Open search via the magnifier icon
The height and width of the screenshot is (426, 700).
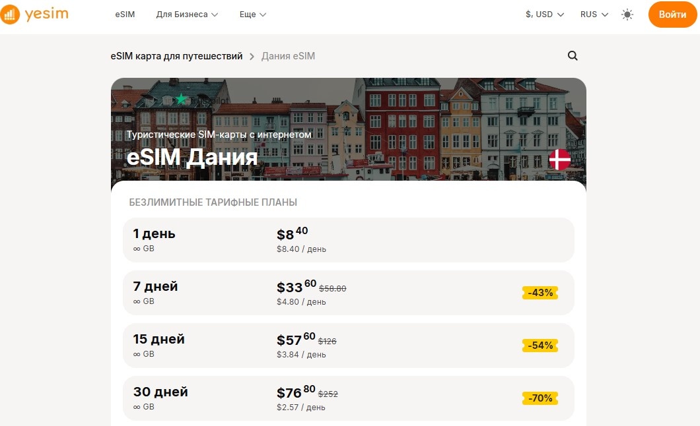pyautogui.click(x=572, y=56)
